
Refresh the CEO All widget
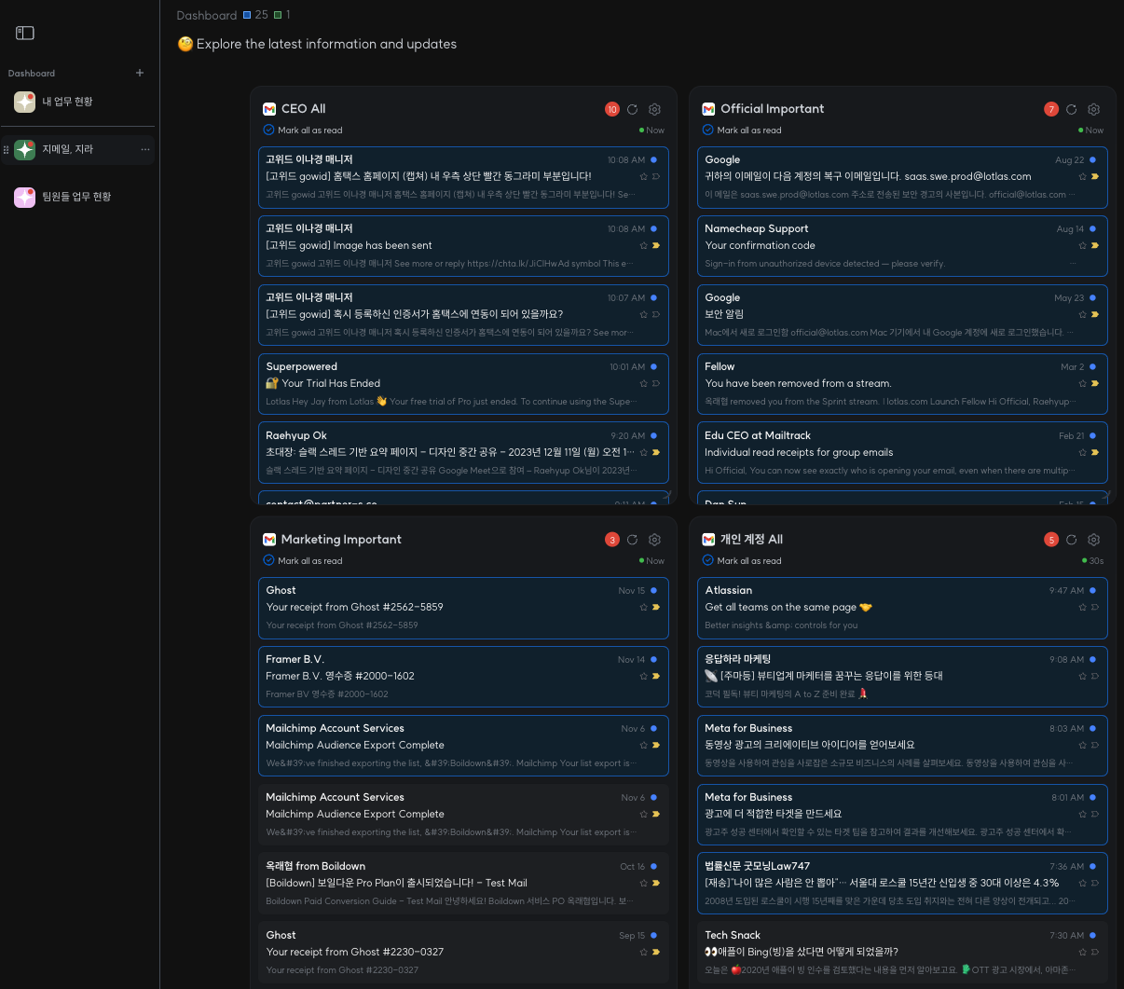[632, 109]
